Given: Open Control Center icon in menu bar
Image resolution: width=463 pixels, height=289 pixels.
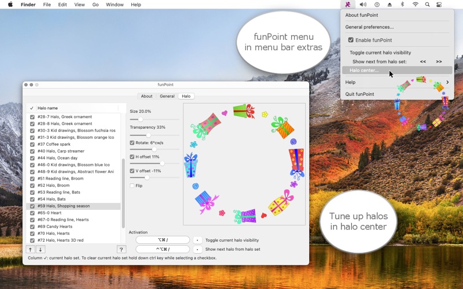Looking at the screenshot, I should click(x=439, y=5).
